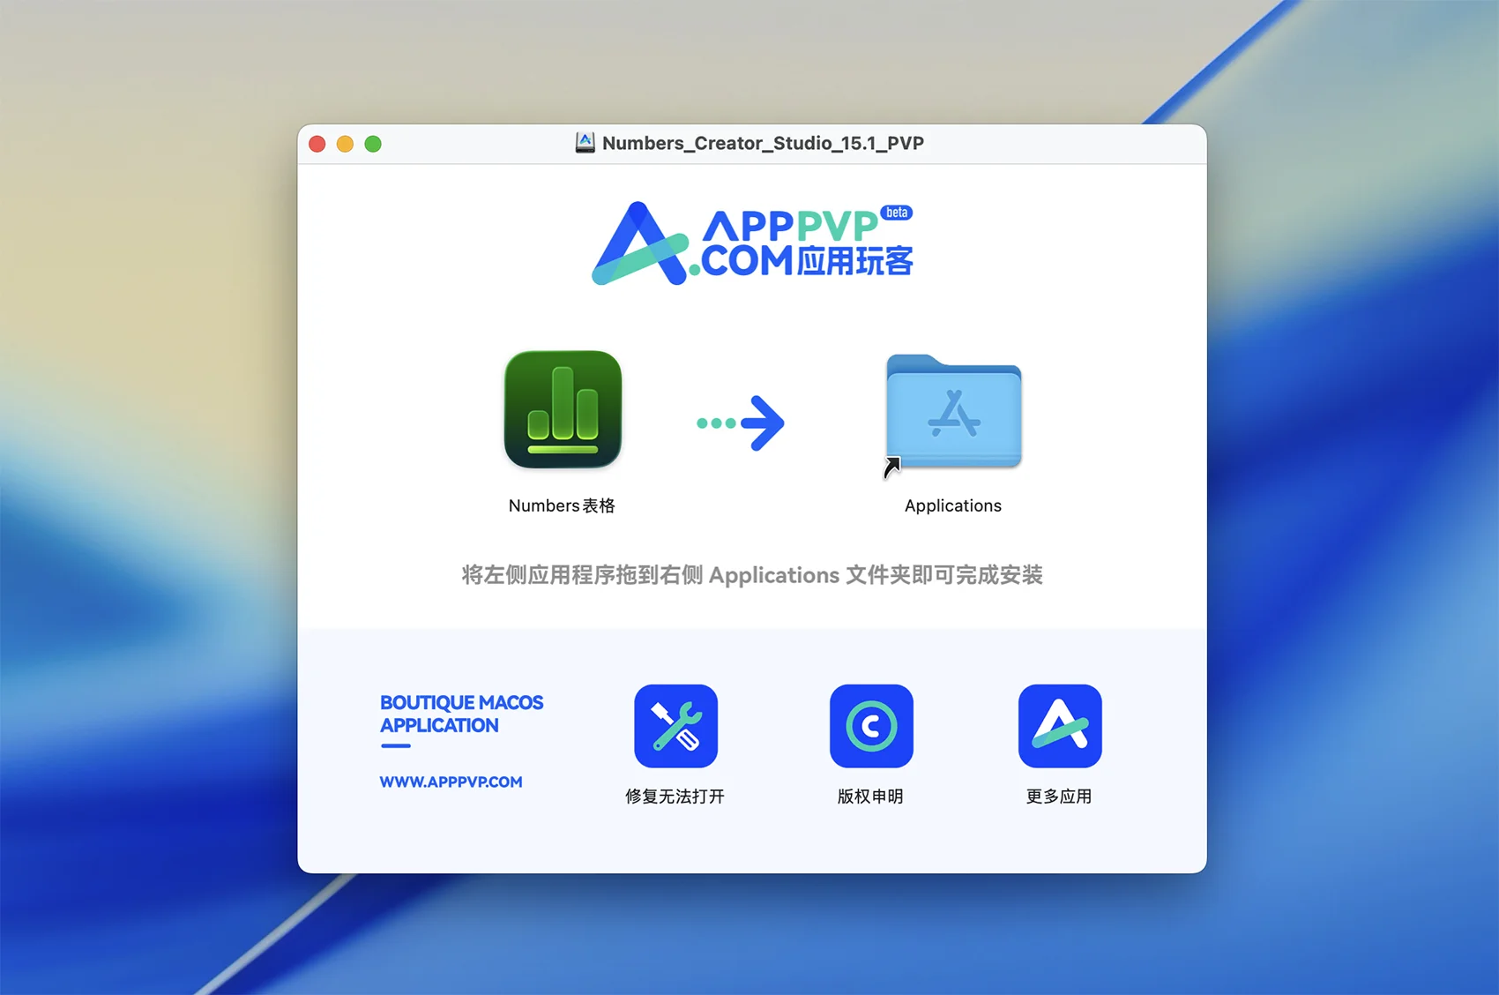This screenshot has width=1499, height=995.
Task: Click the Applications folder shortcut icon
Action: pos(953,411)
